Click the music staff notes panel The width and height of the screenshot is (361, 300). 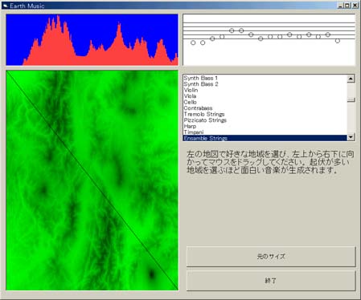269,40
